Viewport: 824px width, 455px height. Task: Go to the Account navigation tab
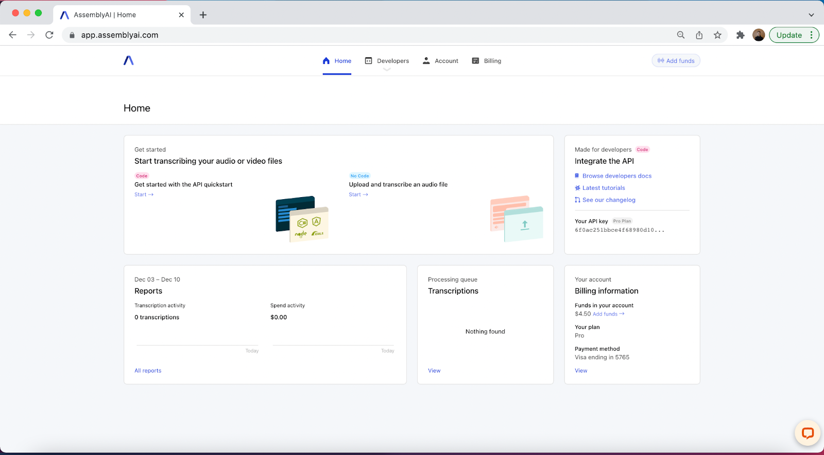coord(440,61)
